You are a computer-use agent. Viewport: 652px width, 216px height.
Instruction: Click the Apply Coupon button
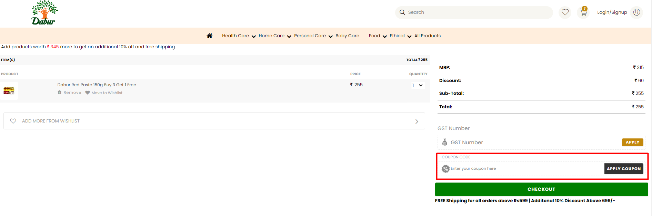coord(624,169)
